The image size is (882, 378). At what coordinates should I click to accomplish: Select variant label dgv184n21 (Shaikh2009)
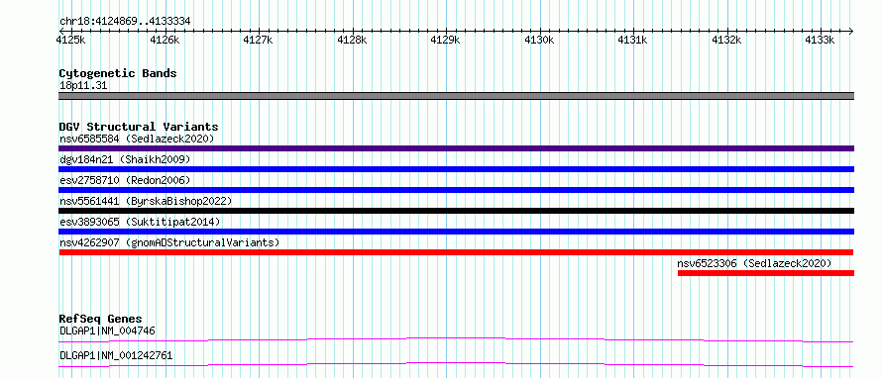(125, 159)
